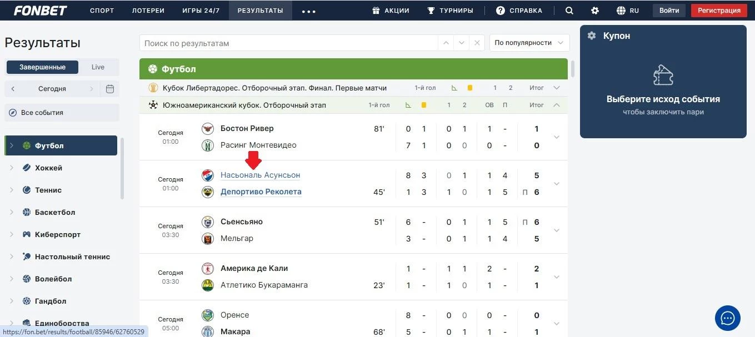Open the search icon in the top bar
Screen dimensions: 755x337
point(569,10)
